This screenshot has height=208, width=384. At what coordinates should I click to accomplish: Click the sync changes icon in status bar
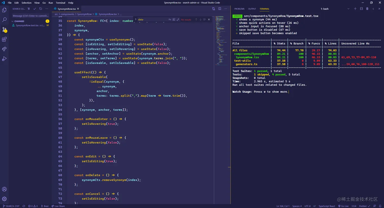[x=24, y=206]
